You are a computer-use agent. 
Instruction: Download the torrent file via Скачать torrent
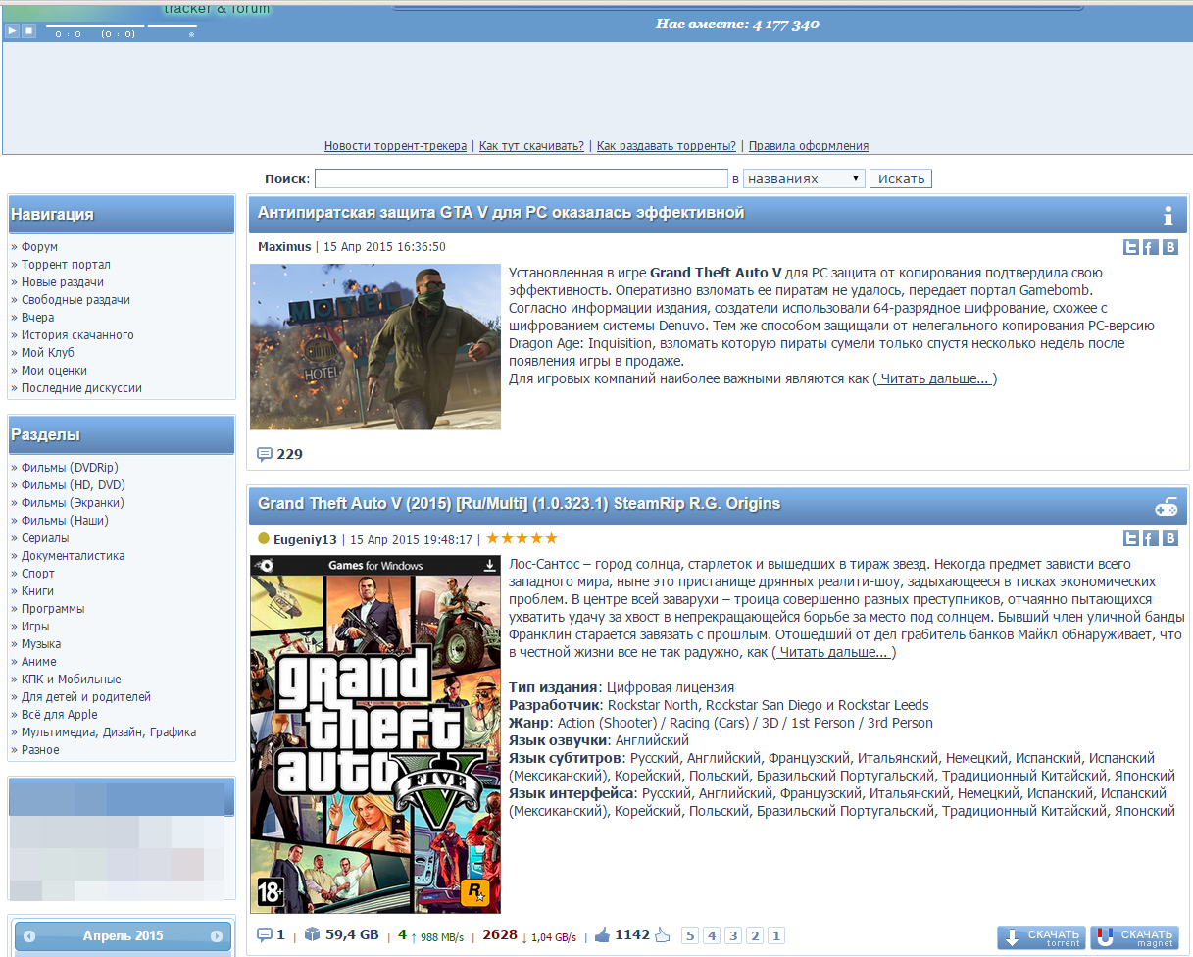1041,937
